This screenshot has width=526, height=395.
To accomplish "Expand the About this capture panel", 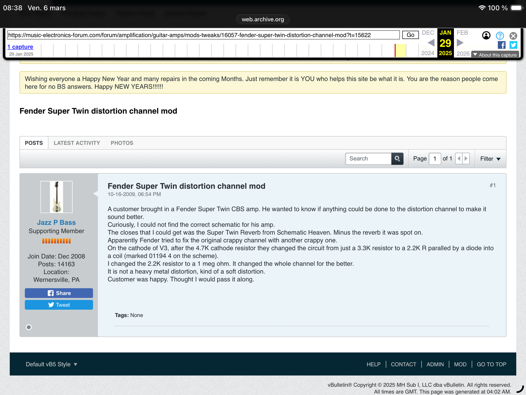I will point(495,55).
